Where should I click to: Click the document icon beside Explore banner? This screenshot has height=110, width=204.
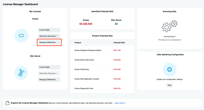(x=7, y=103)
